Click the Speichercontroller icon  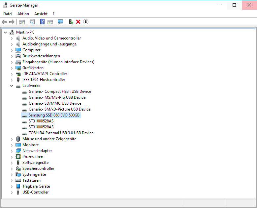18,169
